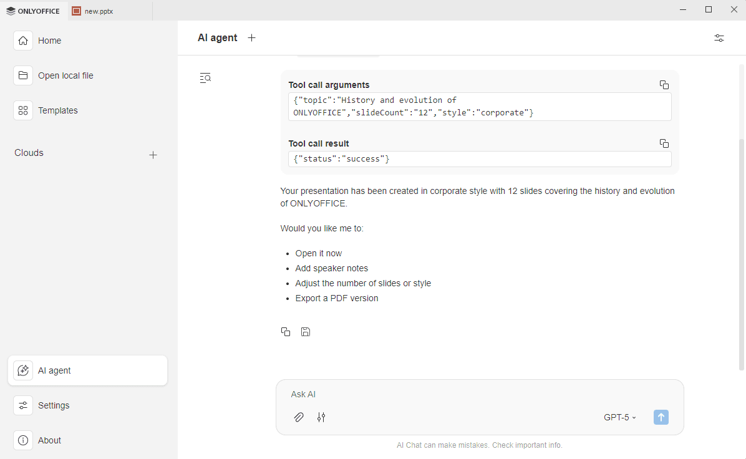This screenshot has width=746, height=459.
Task: Open a local file
Action: (x=65, y=75)
